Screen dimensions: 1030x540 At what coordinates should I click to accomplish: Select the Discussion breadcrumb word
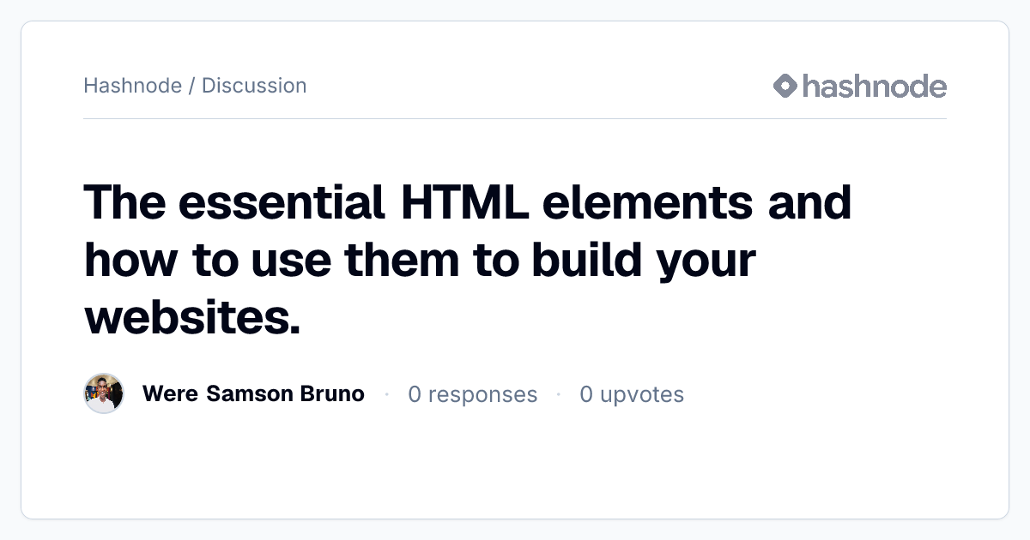254,86
